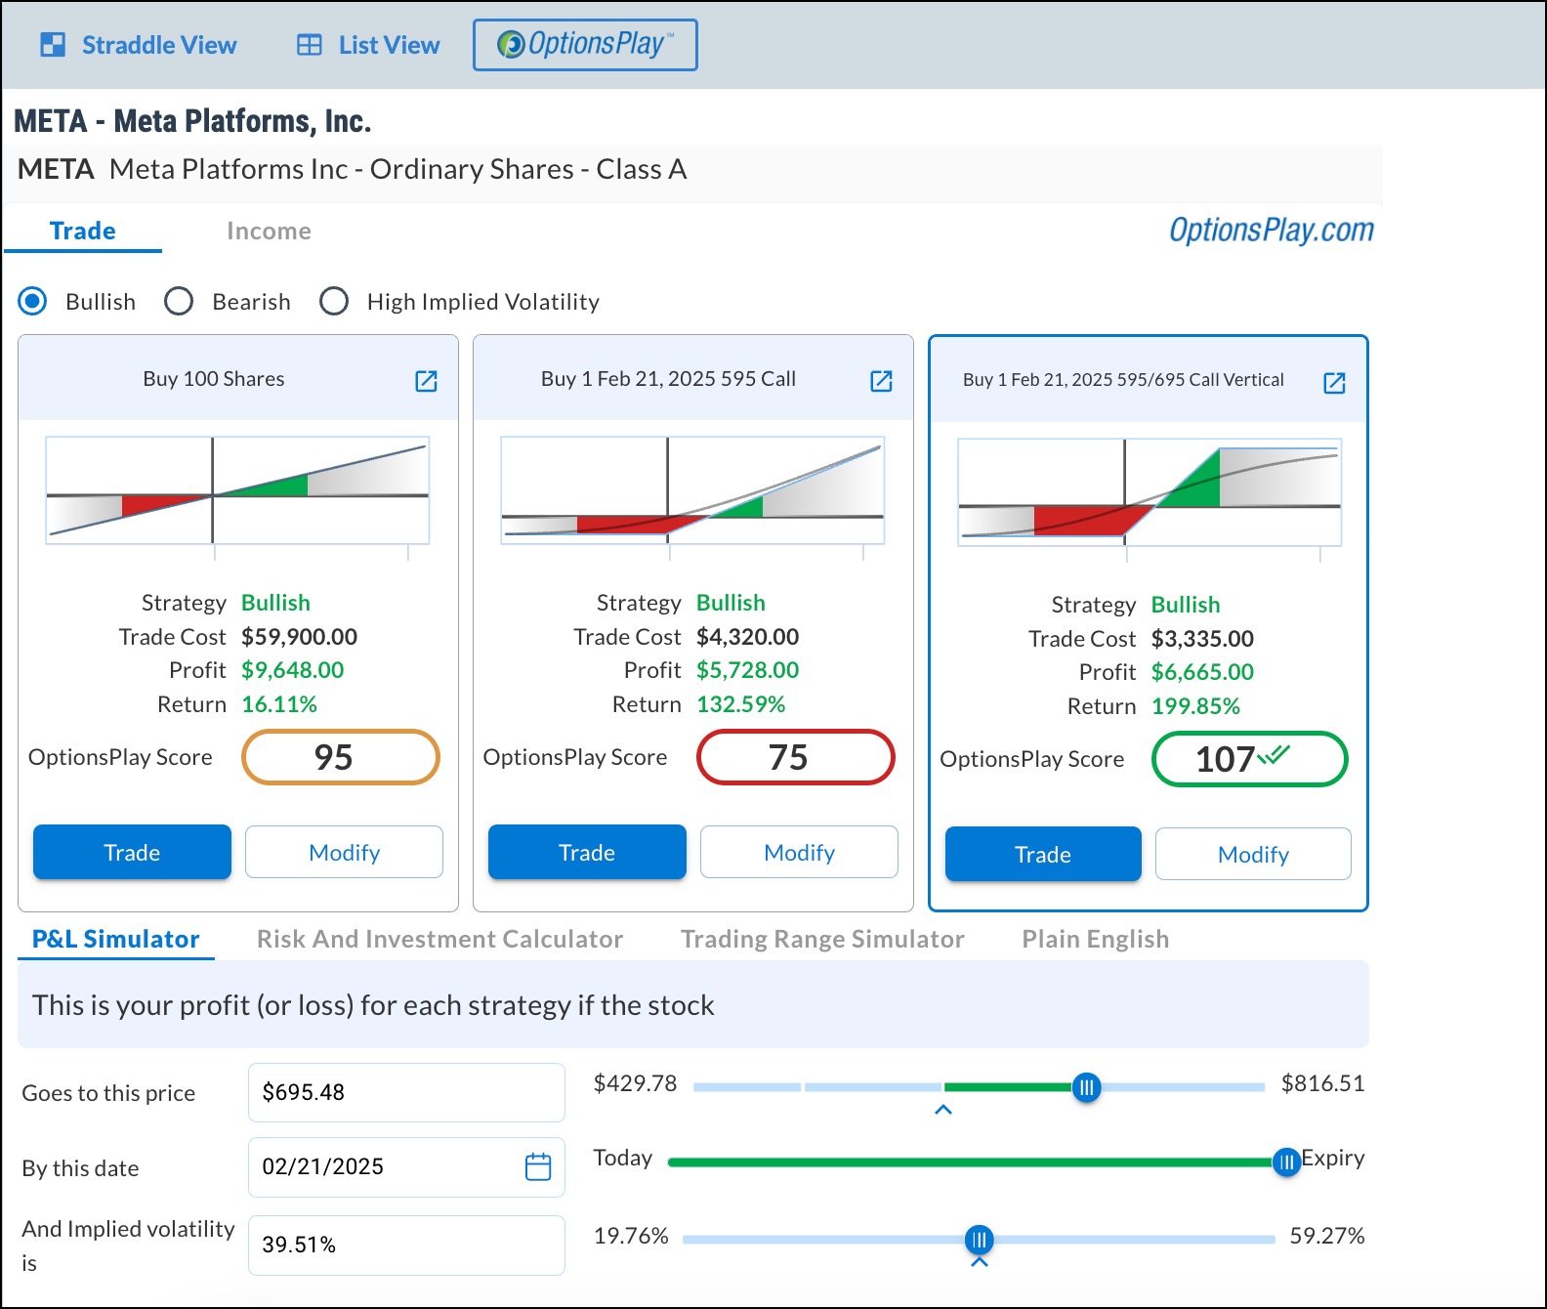This screenshot has height=1309, width=1547.
Task: Open Risk And Investment Calculator tab
Action: [439, 939]
